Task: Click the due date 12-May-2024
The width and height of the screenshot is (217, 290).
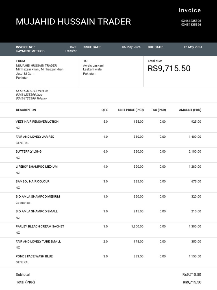Action: click(x=193, y=47)
